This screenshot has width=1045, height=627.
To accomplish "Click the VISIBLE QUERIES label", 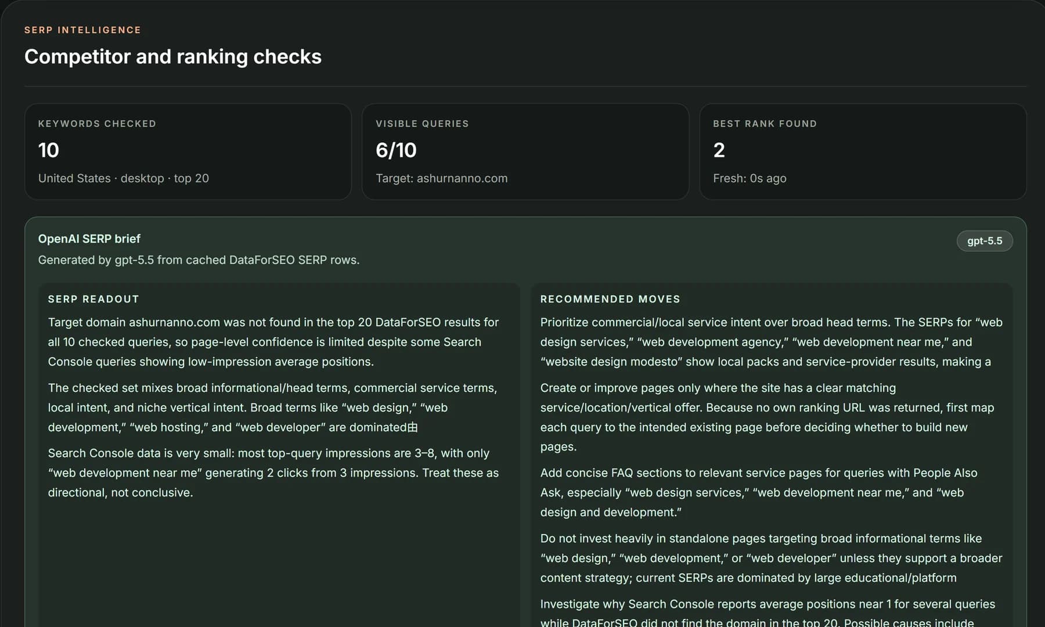I will [422, 124].
